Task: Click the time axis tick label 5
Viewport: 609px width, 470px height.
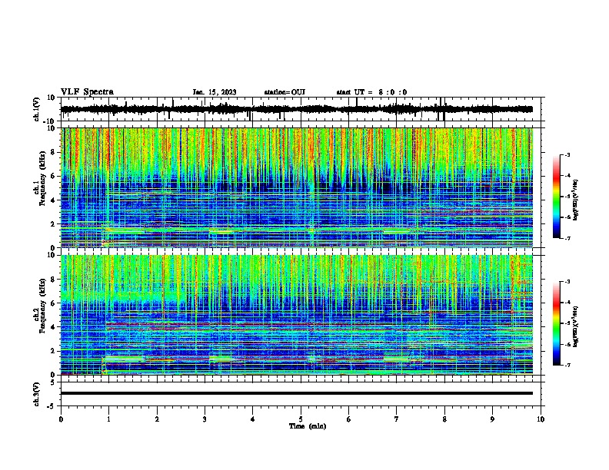Action: tap(301, 419)
